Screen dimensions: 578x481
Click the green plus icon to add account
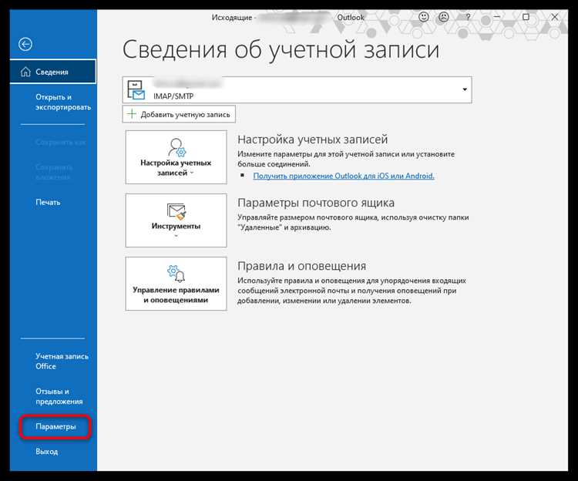point(132,114)
